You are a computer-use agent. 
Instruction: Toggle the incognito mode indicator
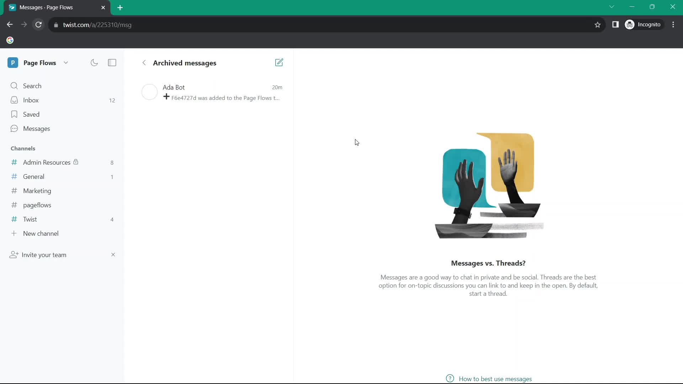(646, 25)
